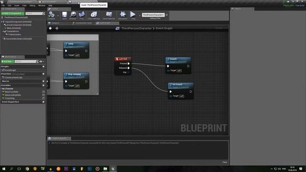Toggle the My Blueprint view options eye

click(41, 62)
